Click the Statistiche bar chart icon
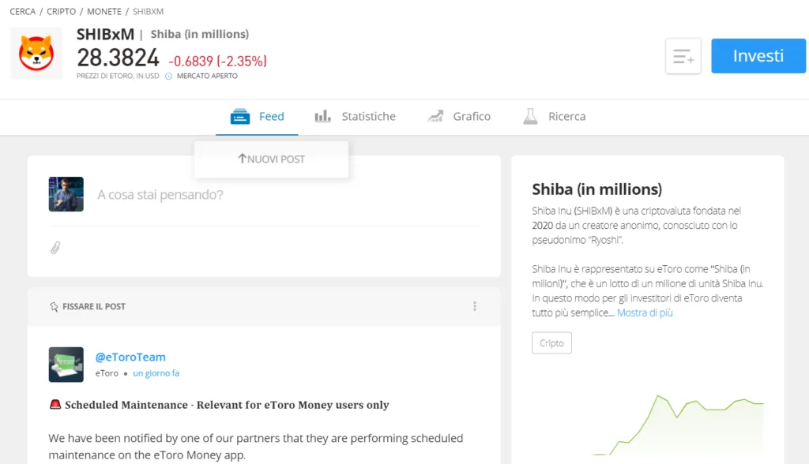Image resolution: width=809 pixels, height=464 pixels. coord(323,117)
